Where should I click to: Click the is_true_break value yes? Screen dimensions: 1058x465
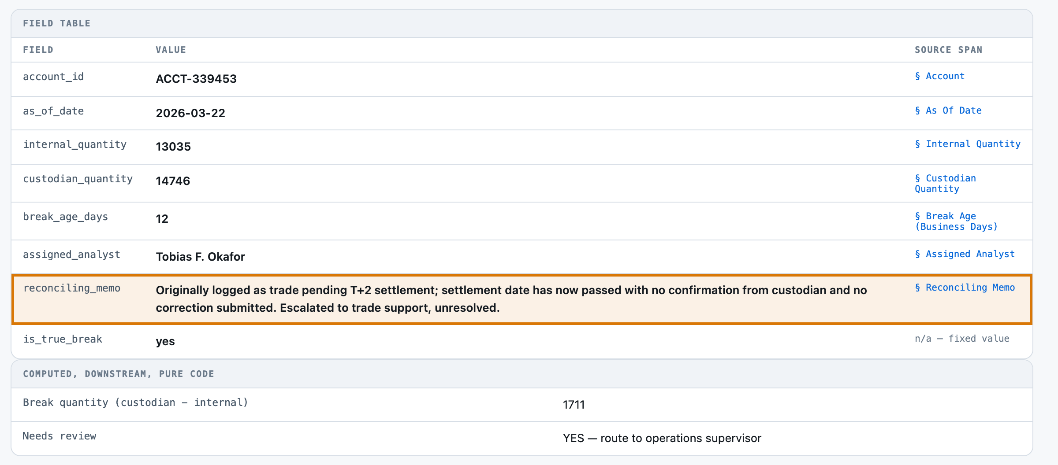coord(165,341)
